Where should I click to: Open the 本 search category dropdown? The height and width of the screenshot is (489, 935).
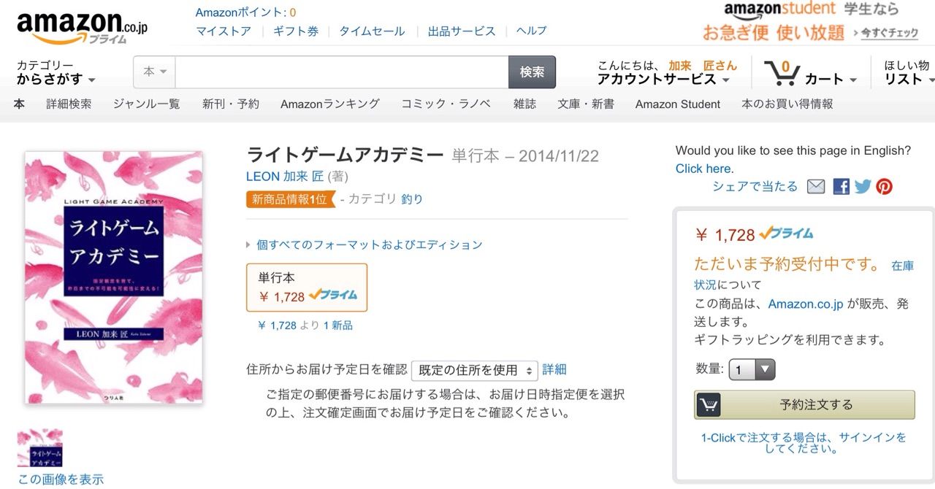pyautogui.click(x=155, y=72)
